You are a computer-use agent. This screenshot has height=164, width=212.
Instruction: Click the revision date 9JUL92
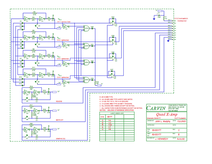tap(181, 139)
